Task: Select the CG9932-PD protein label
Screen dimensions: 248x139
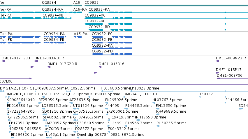Action: coord(102,51)
